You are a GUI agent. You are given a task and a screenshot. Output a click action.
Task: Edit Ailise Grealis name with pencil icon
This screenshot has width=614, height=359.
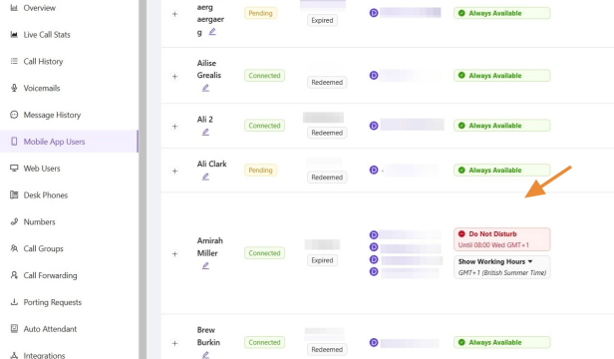(x=205, y=88)
